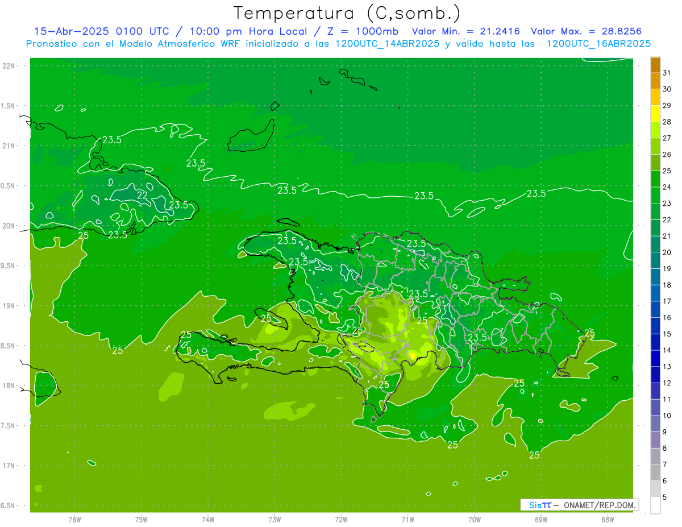The image size is (682, 527).
Task: Click latitude axis label 19N
Action: tap(9, 305)
